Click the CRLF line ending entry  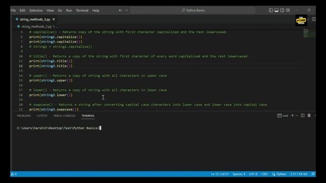pyautogui.click(x=264, y=174)
